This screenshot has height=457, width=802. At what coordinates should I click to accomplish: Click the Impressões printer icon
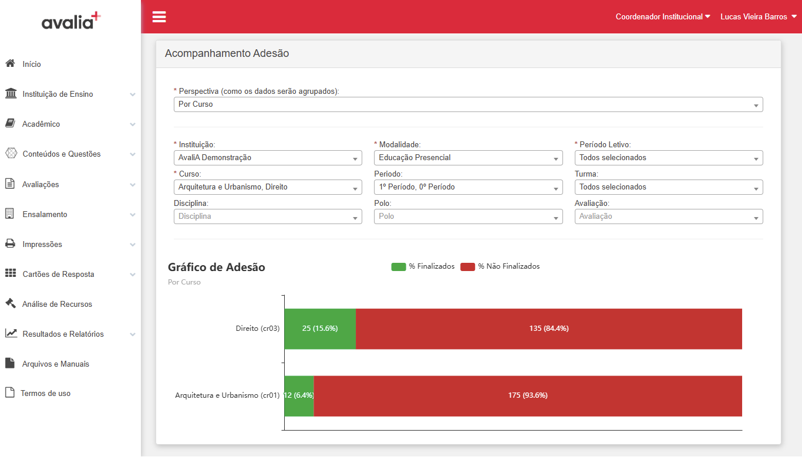(x=10, y=243)
